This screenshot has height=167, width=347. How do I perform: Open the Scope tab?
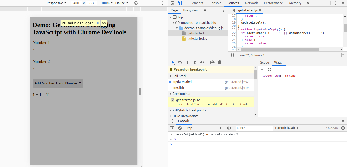point(264,62)
